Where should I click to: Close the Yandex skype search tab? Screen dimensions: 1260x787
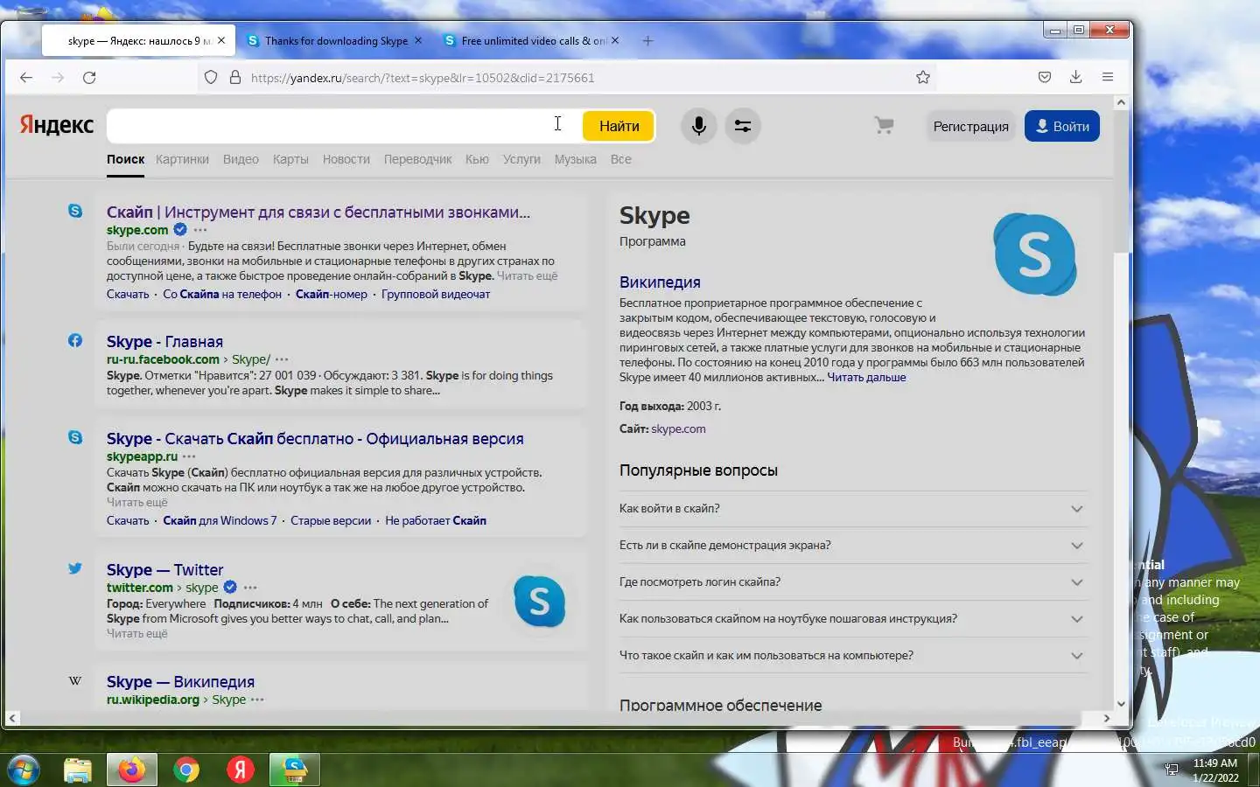click(x=221, y=41)
